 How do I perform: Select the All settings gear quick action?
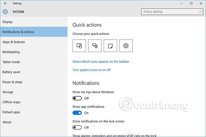pyautogui.click(x=126, y=46)
